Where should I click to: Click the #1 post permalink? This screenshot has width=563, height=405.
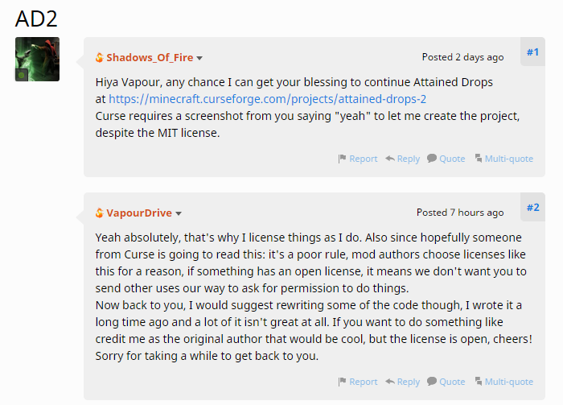pos(532,52)
